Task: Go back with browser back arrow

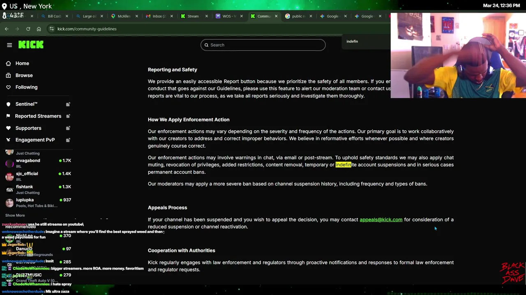Action: click(x=7, y=29)
